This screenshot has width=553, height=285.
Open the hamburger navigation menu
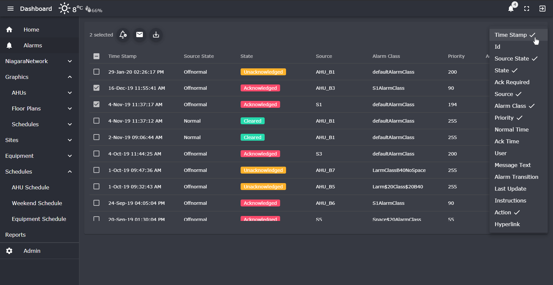[11, 9]
